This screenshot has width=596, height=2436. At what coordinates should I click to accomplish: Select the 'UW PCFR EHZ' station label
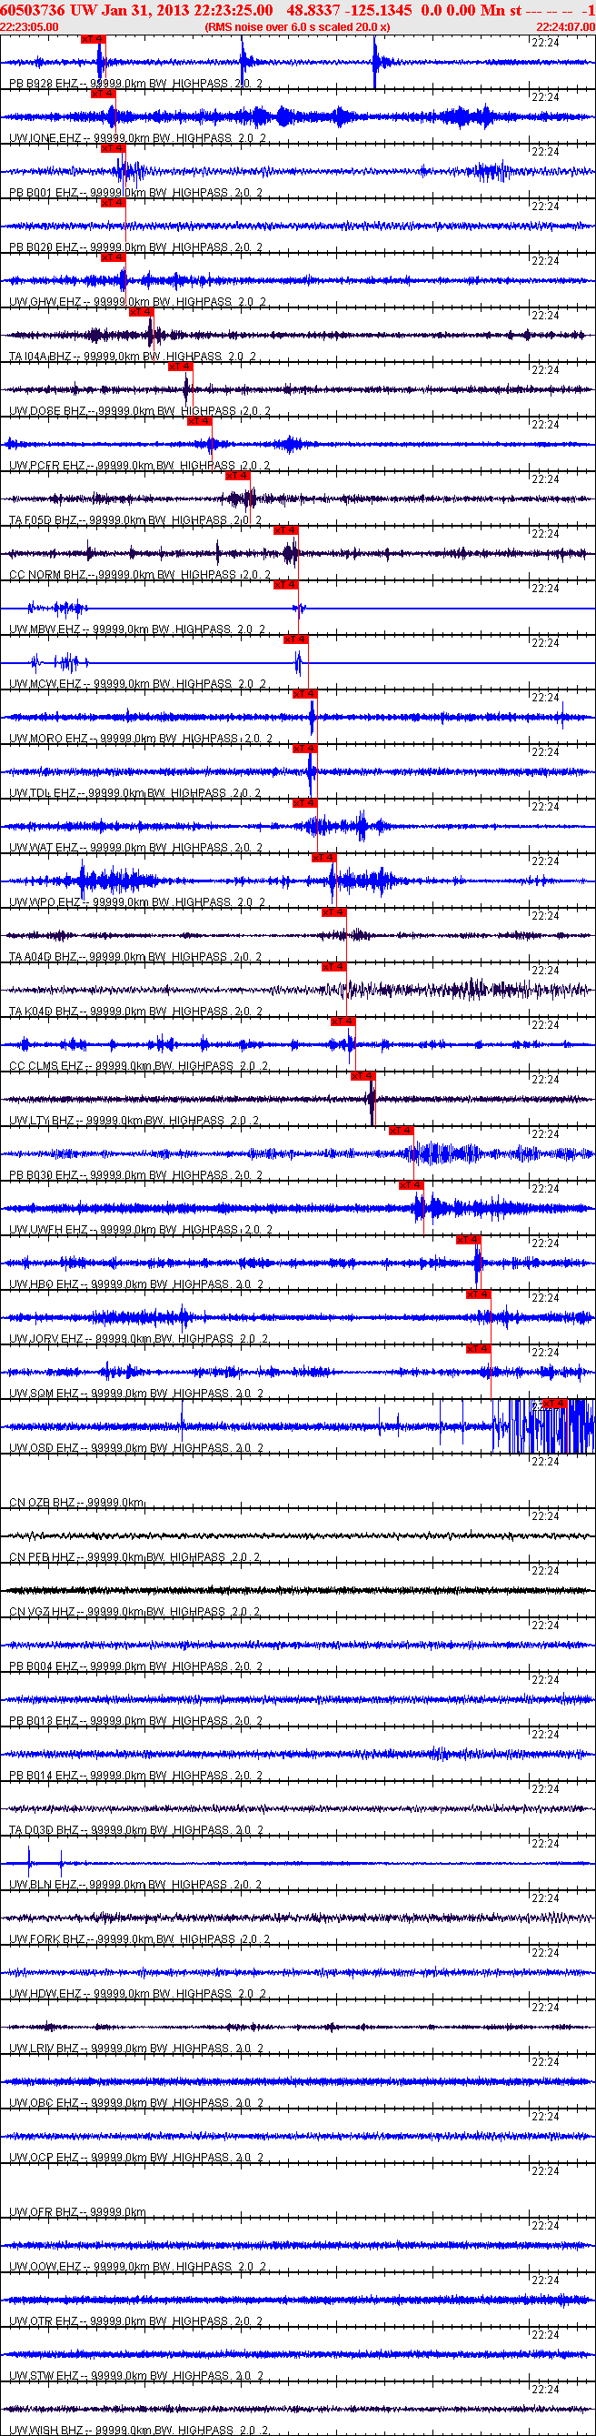47,467
